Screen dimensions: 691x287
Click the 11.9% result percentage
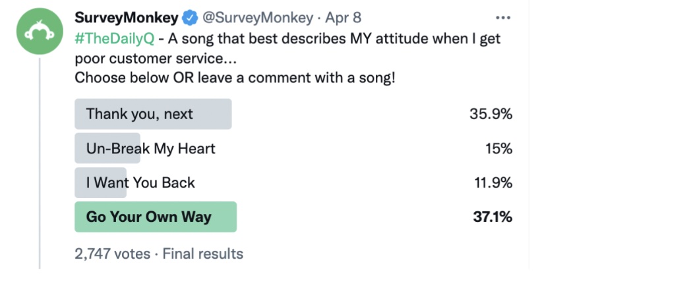coord(493,183)
